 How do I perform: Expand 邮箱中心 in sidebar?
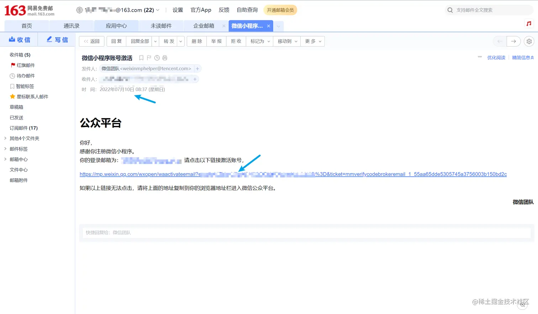tap(5, 159)
